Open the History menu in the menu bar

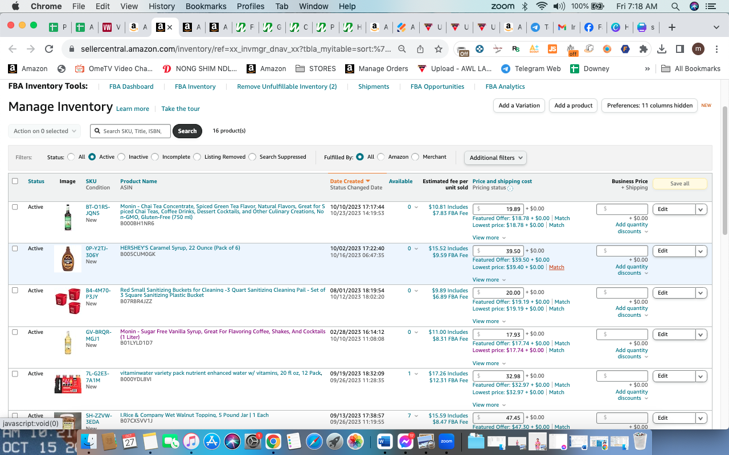[x=162, y=6]
